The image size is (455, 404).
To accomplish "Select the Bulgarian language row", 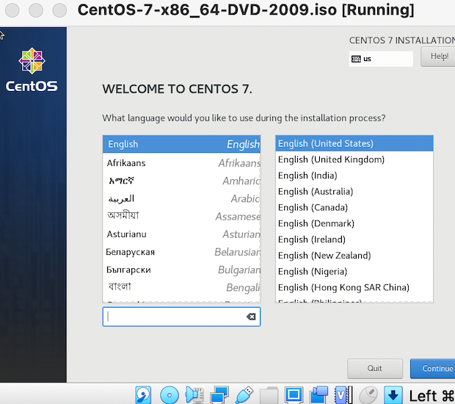I will (x=182, y=270).
